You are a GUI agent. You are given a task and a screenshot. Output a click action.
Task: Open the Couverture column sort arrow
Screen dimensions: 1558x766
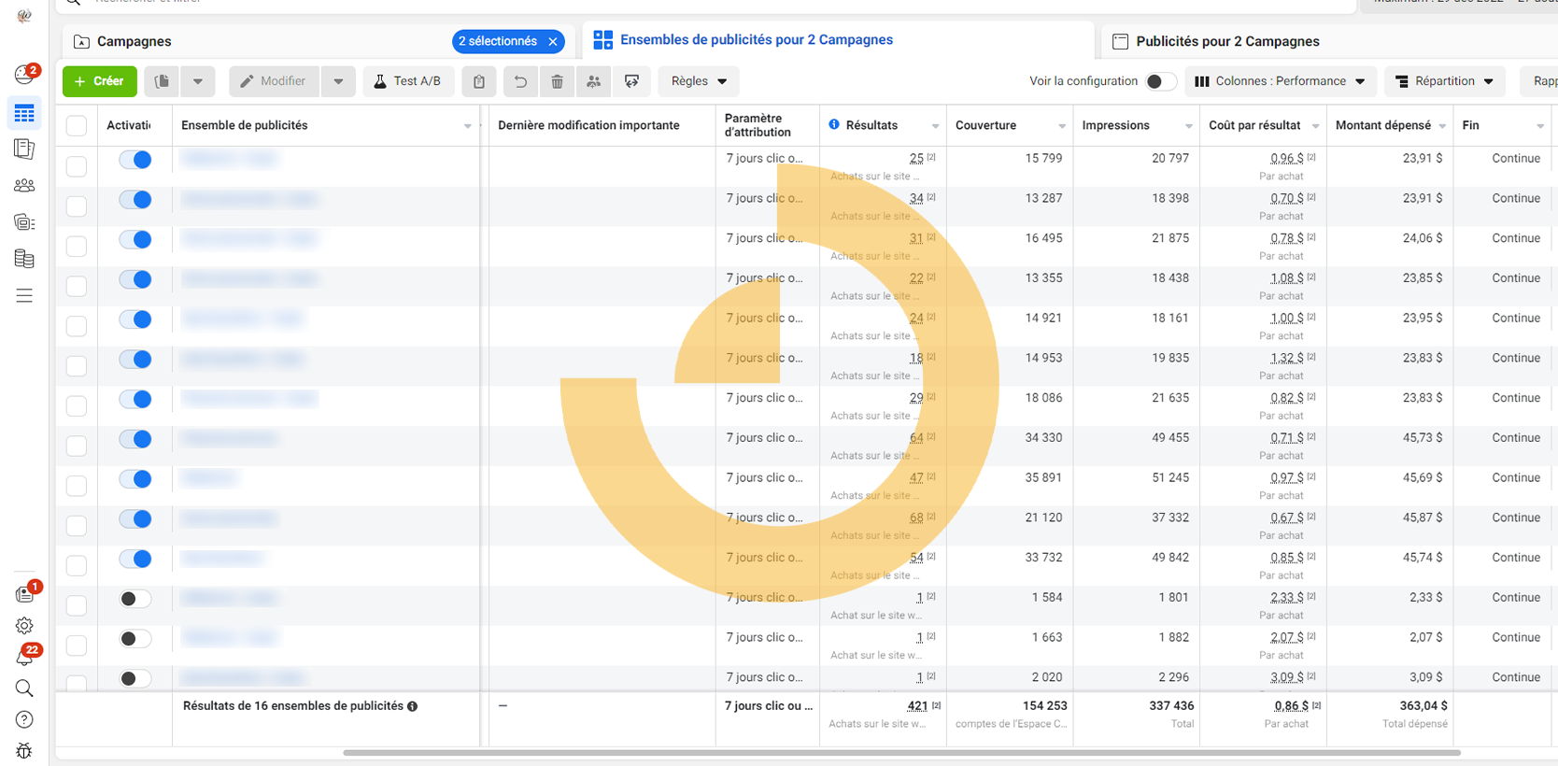coord(1062,126)
